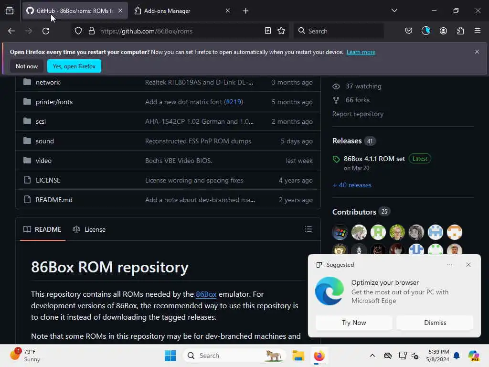List all tabs dropdown arrow

tap(394, 11)
